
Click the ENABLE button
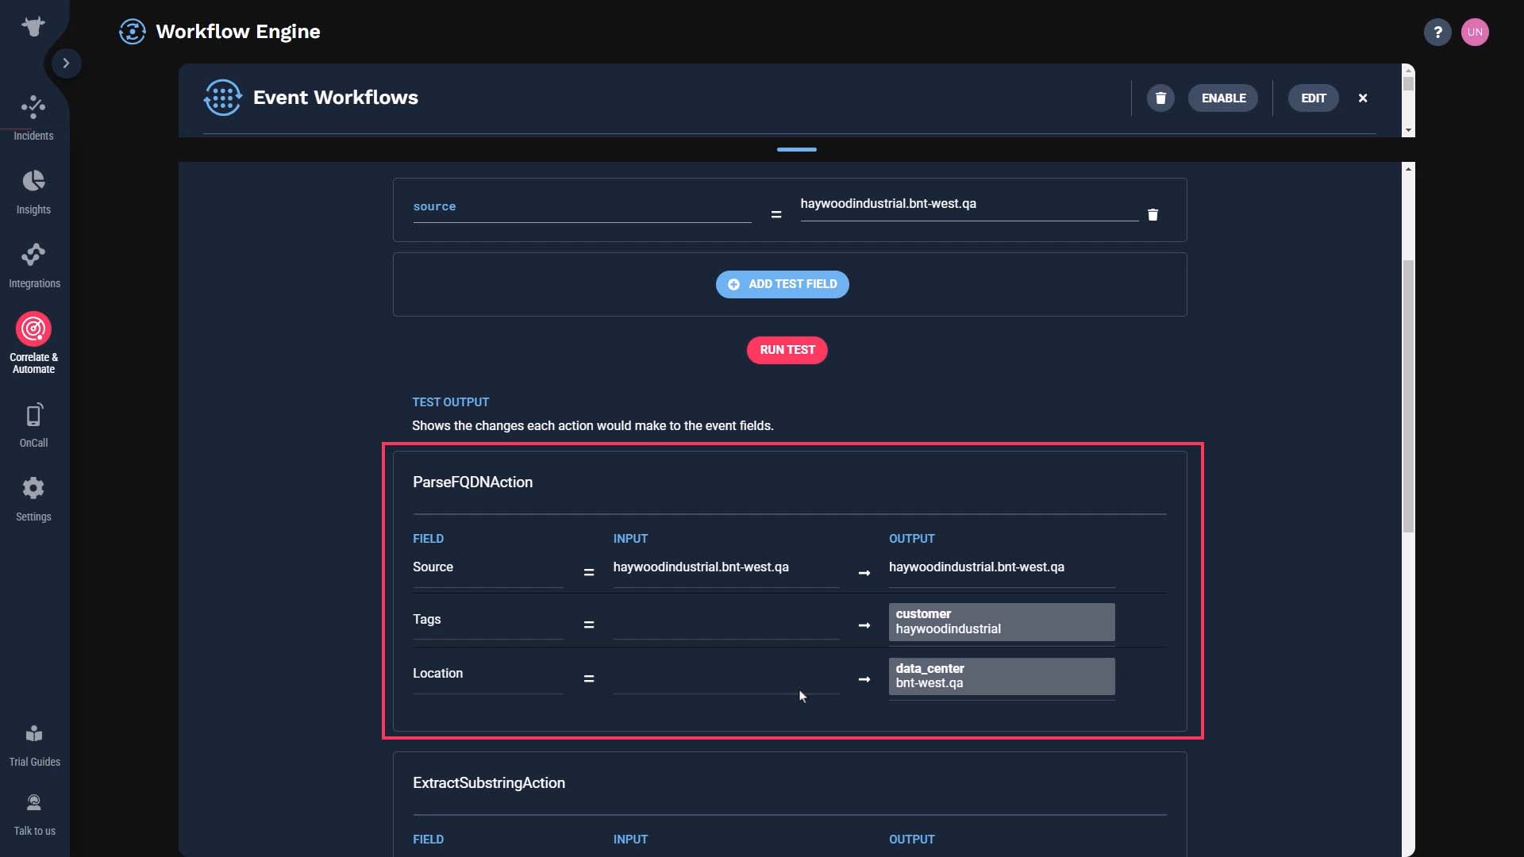pyautogui.click(x=1223, y=98)
